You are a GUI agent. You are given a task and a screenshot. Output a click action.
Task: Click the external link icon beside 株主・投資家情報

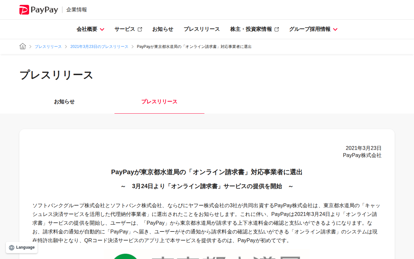coord(277,29)
